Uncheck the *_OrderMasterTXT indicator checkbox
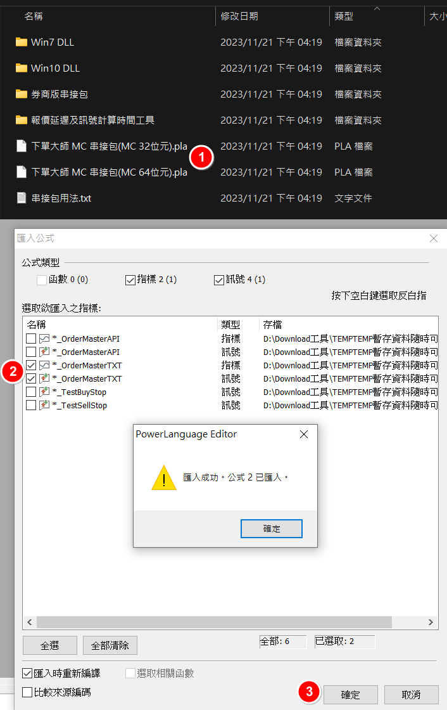 pyautogui.click(x=31, y=365)
